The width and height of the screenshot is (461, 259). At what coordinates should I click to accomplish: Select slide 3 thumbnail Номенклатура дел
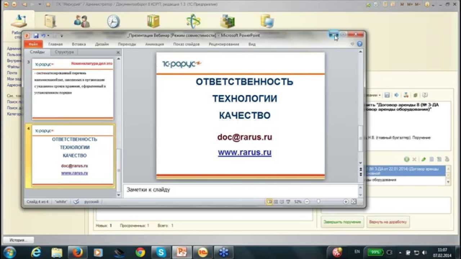pyautogui.click(x=73, y=89)
